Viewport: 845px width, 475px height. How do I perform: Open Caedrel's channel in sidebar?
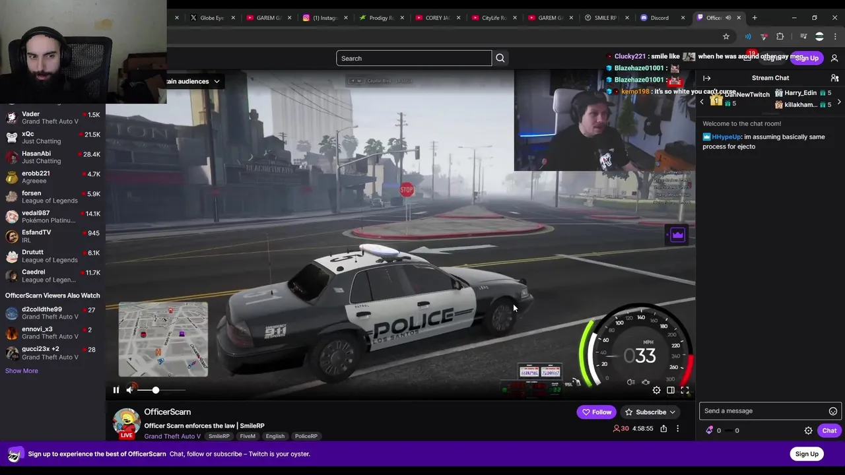(x=53, y=275)
